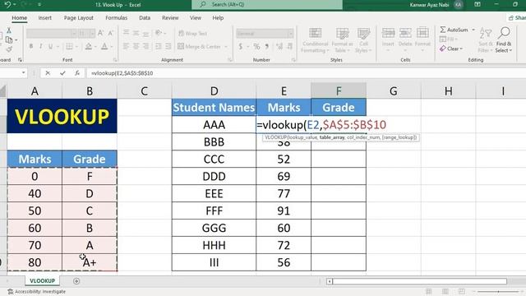Click the Insert Function fx icon

coord(76,73)
